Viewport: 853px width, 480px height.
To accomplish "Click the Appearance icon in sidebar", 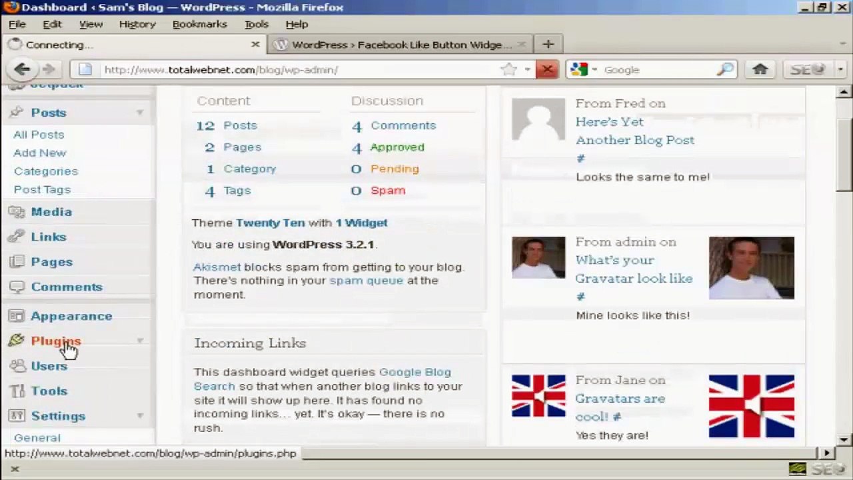I will [x=17, y=316].
